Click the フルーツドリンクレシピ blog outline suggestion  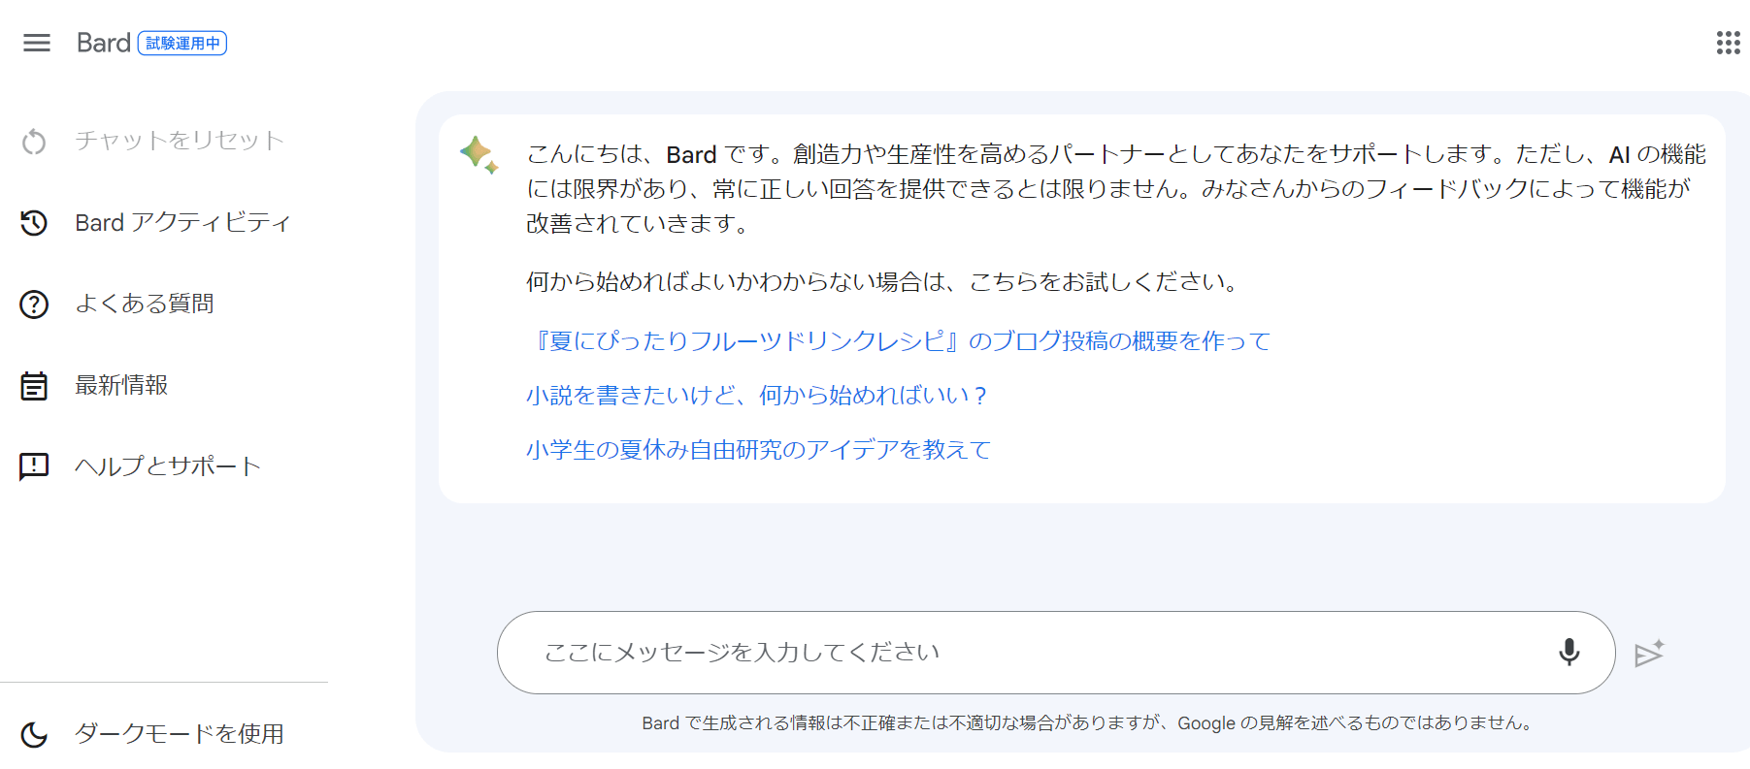click(899, 341)
